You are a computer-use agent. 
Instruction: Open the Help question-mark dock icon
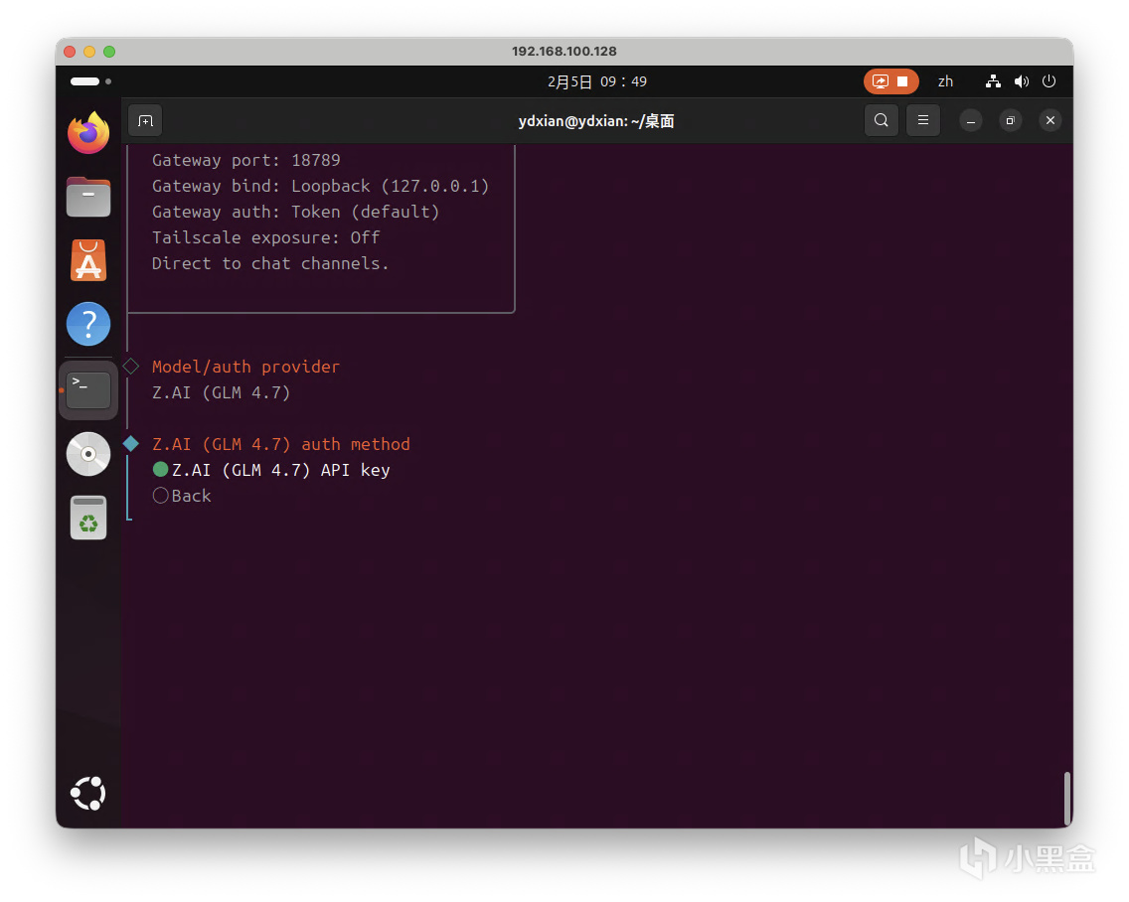coord(88,324)
